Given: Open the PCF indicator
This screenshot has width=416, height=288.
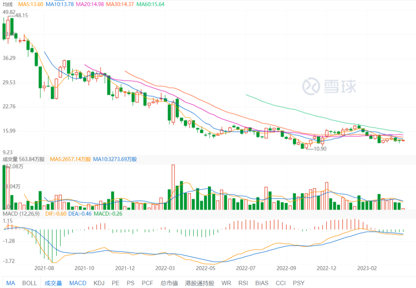Looking at the screenshot, I should 148,283.
